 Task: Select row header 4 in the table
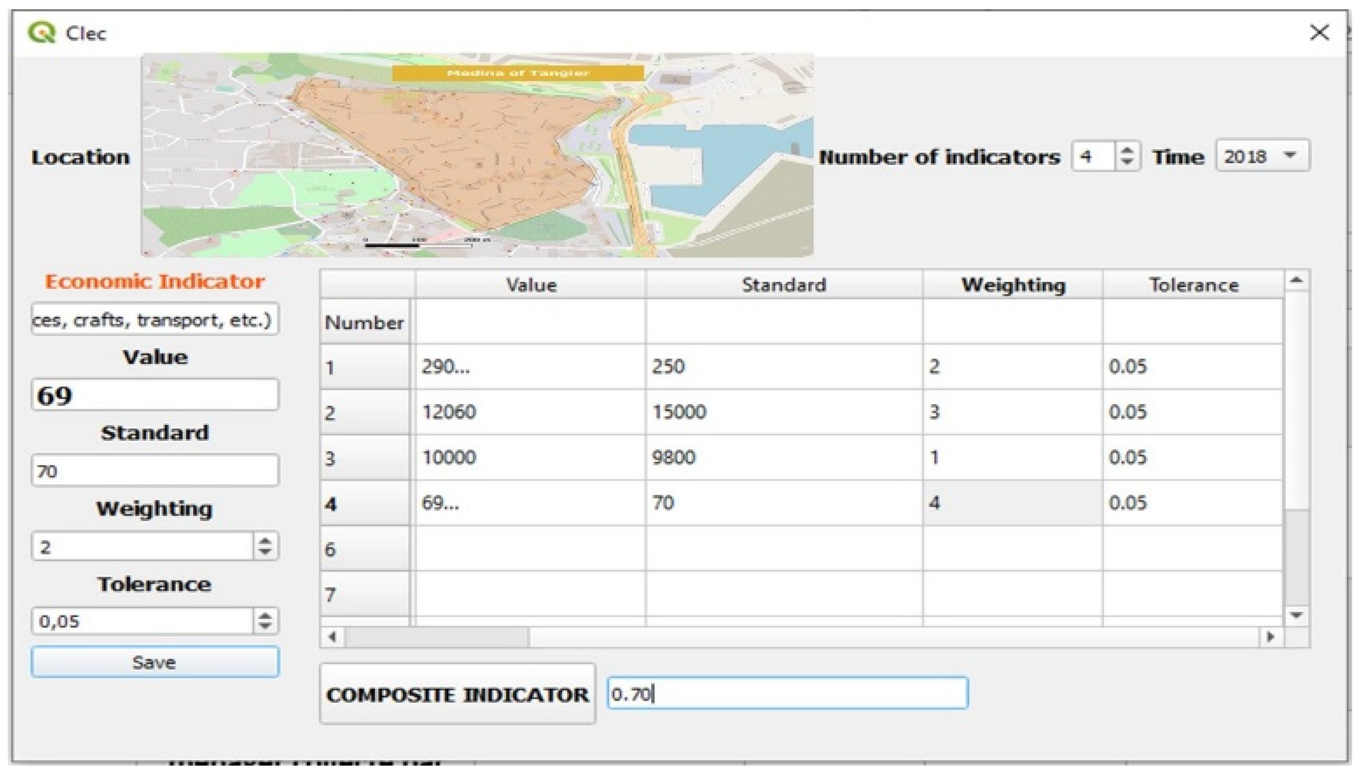[x=364, y=503]
